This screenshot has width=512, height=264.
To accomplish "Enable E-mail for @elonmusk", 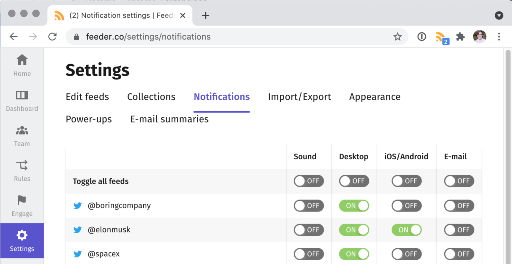I will (459, 230).
